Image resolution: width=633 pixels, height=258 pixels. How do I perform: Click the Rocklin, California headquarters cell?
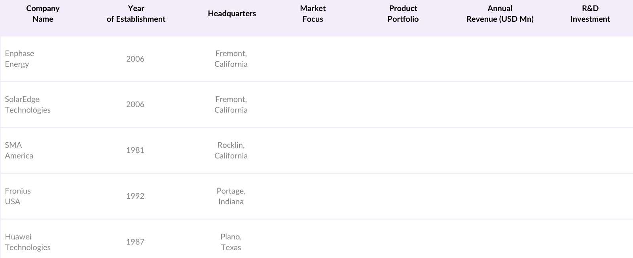[231, 151]
